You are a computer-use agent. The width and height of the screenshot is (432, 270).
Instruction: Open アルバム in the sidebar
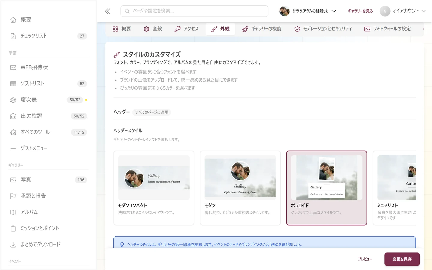[48, 212]
